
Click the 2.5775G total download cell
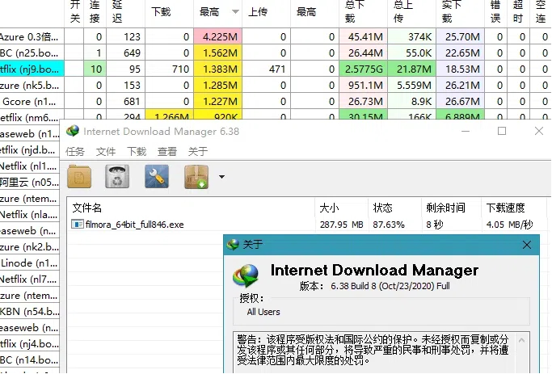pyautogui.click(x=364, y=69)
